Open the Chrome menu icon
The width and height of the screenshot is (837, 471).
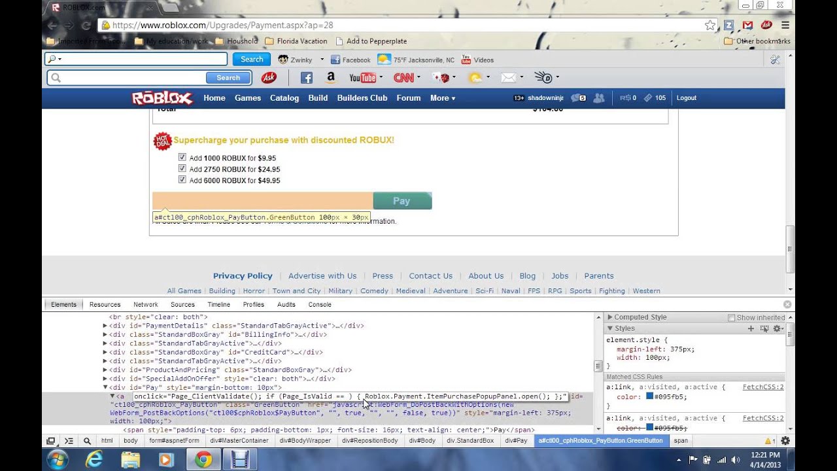785,26
